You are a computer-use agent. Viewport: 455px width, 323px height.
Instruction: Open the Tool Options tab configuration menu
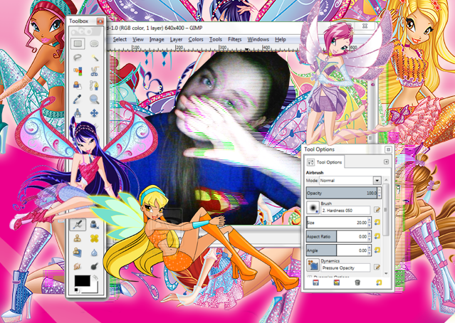tap(386, 161)
